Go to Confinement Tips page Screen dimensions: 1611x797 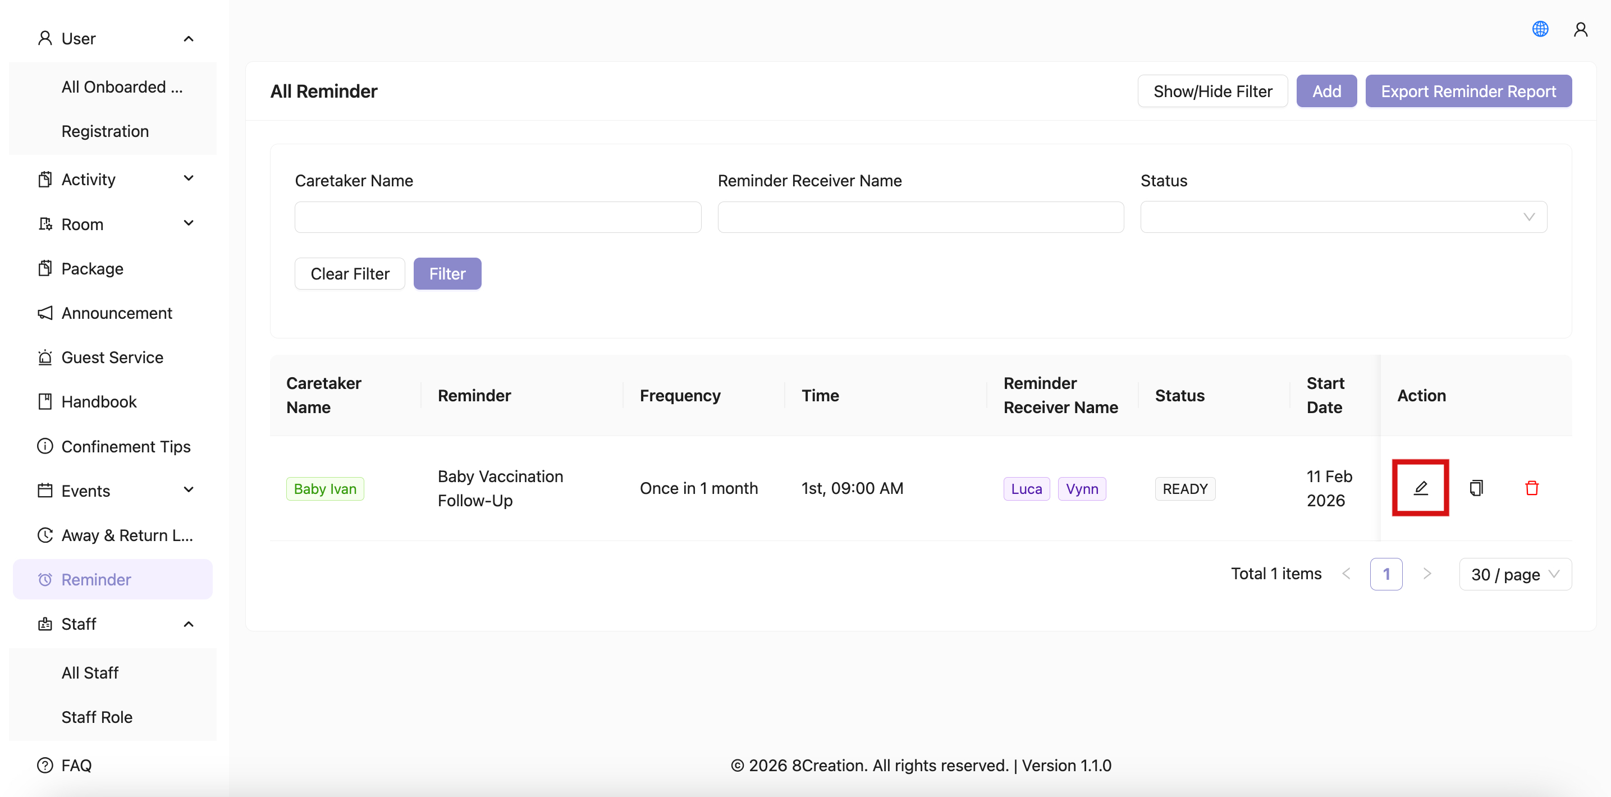point(126,446)
